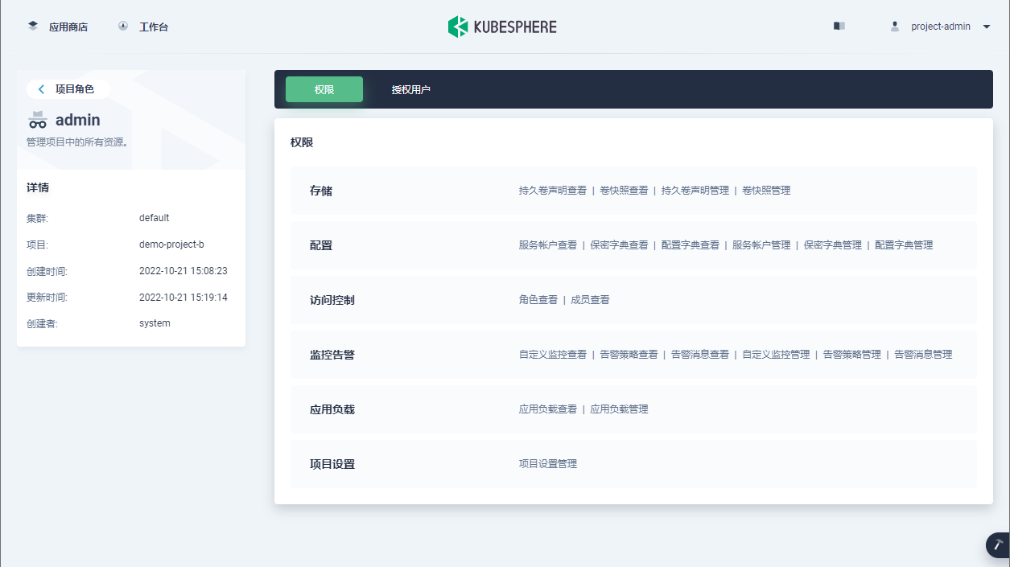1010x567 pixels.
Task: Open 工作台 link text
Action: click(x=154, y=27)
